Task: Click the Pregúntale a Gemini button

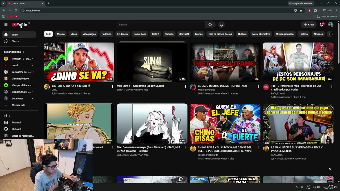Action: click(x=301, y=3)
